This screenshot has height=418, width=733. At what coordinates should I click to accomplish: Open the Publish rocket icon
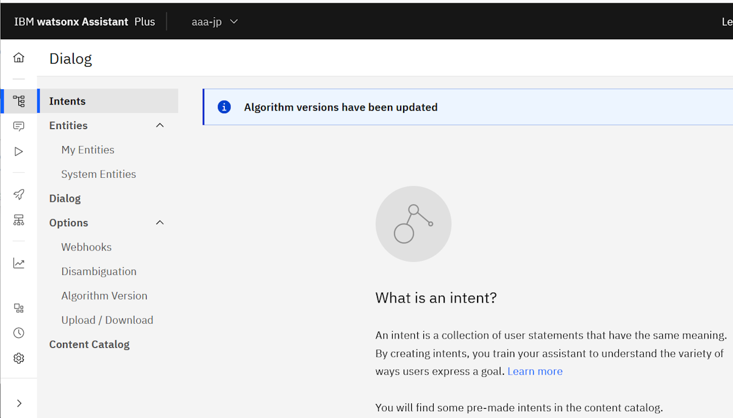pos(19,194)
